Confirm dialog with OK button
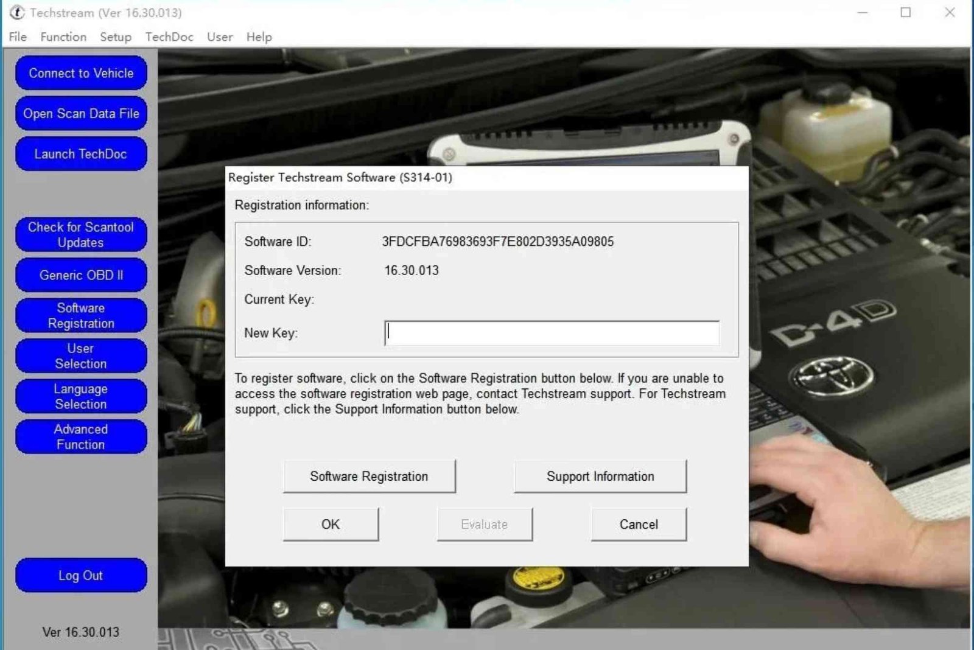 point(331,525)
